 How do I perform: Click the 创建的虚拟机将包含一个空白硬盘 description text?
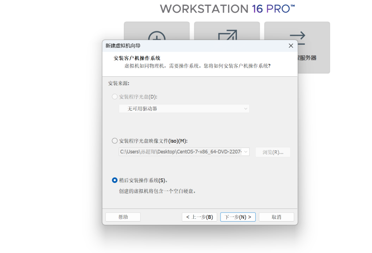click(x=157, y=191)
